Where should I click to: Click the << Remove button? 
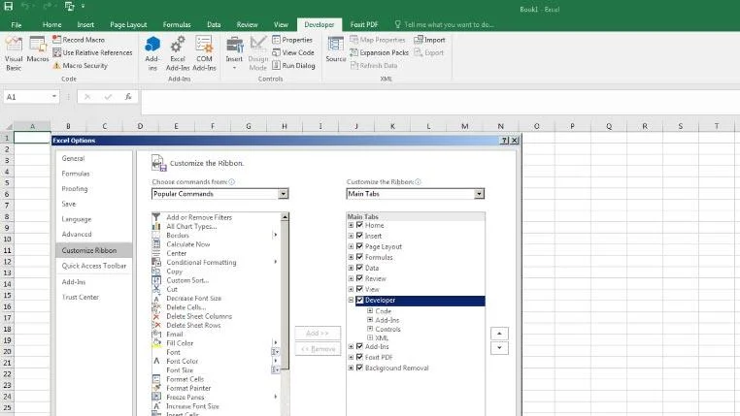pos(318,349)
